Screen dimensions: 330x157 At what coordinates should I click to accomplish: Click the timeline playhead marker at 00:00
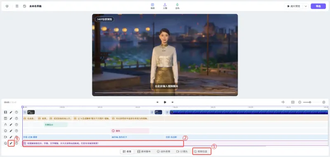23,107
